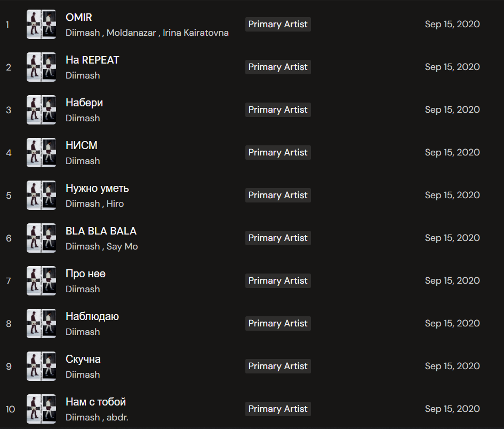Click album cover thumbnail for OMIR track
Screen dimensions: 504x429
pos(41,25)
